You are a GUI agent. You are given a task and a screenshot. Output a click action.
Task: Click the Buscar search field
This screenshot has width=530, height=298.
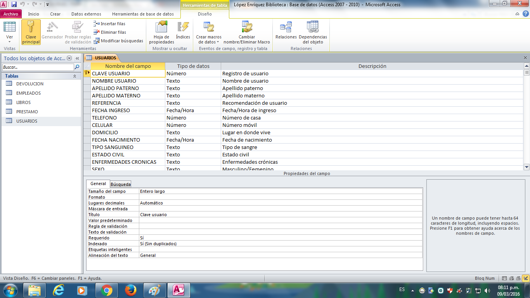coord(38,67)
